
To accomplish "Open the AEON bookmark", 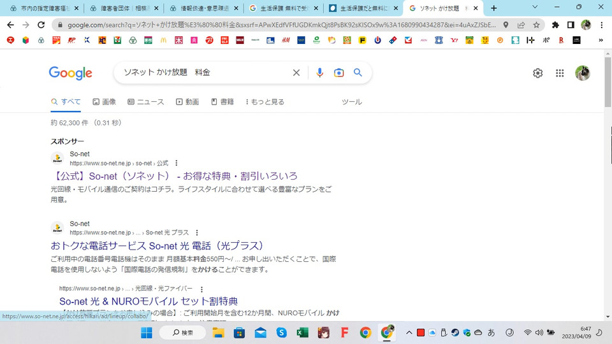I will 423,40.
